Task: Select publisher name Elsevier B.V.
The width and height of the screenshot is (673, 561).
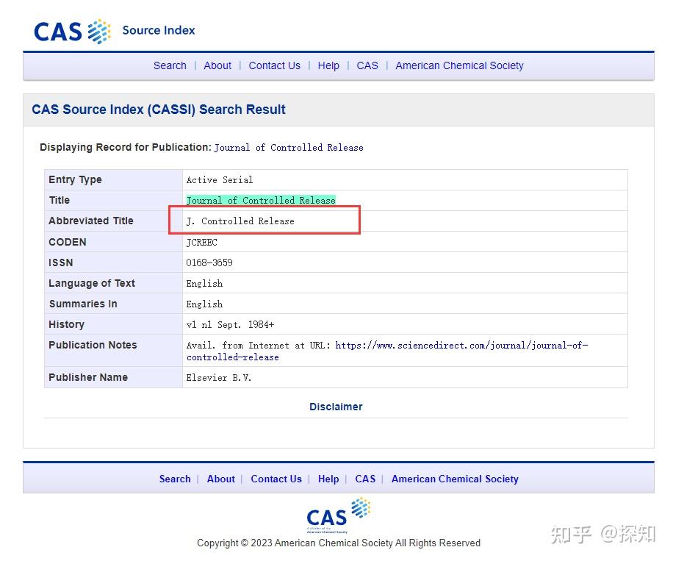Action: pyautogui.click(x=219, y=378)
